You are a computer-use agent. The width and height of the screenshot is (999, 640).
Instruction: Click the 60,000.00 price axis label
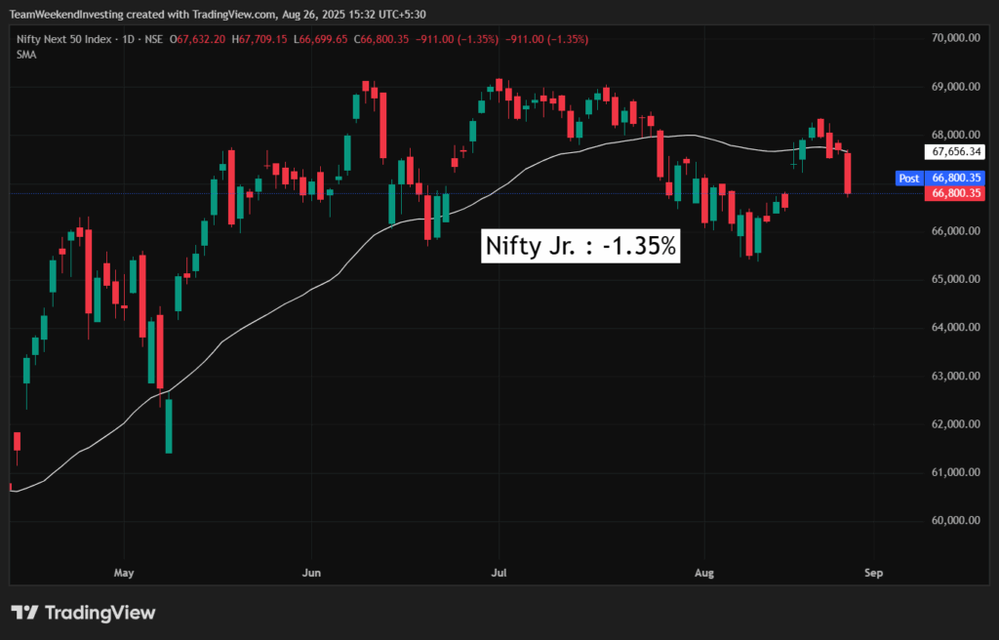point(956,521)
